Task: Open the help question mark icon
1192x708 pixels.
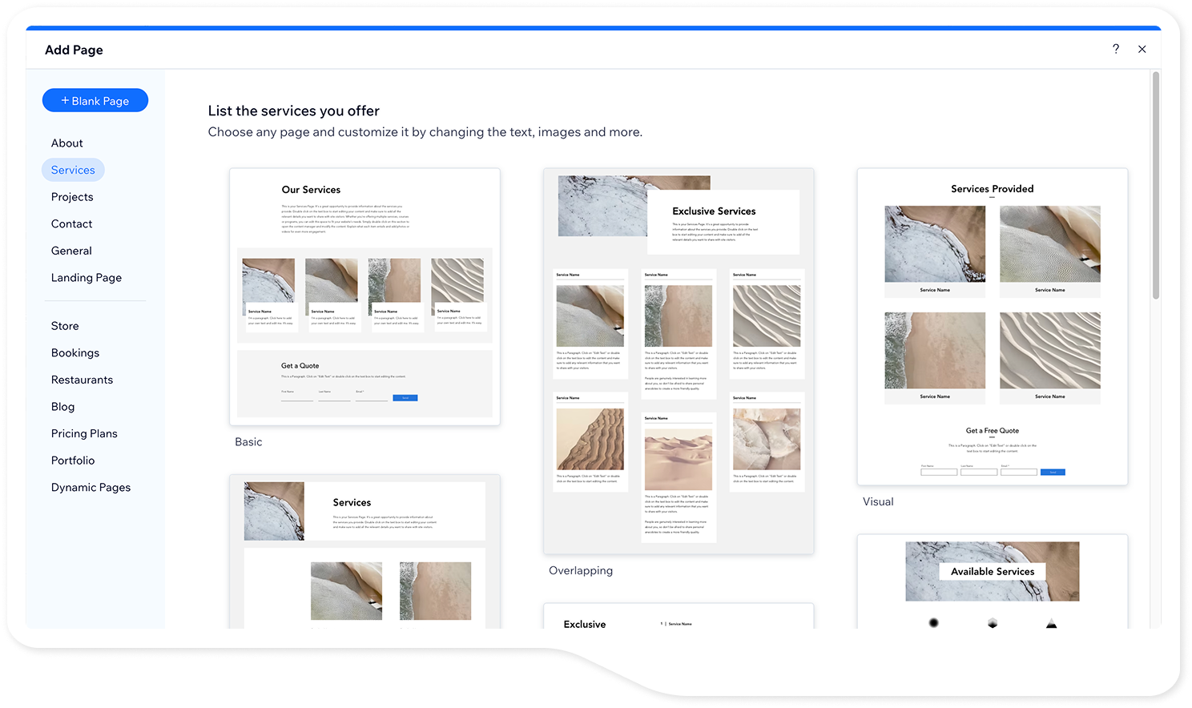Action: [1116, 49]
